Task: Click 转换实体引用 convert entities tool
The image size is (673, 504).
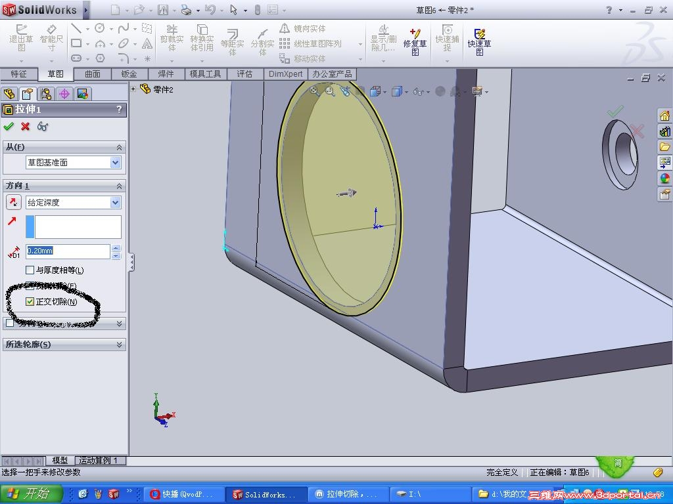Action: coord(202,39)
